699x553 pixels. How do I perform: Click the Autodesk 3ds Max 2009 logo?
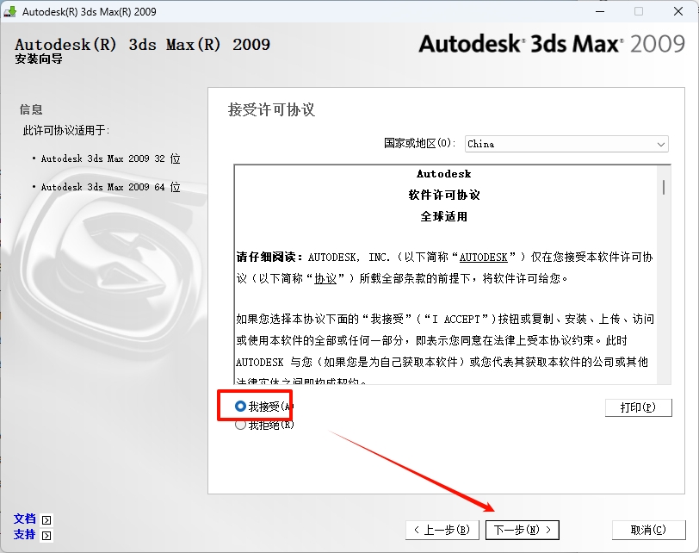pyautogui.click(x=551, y=43)
